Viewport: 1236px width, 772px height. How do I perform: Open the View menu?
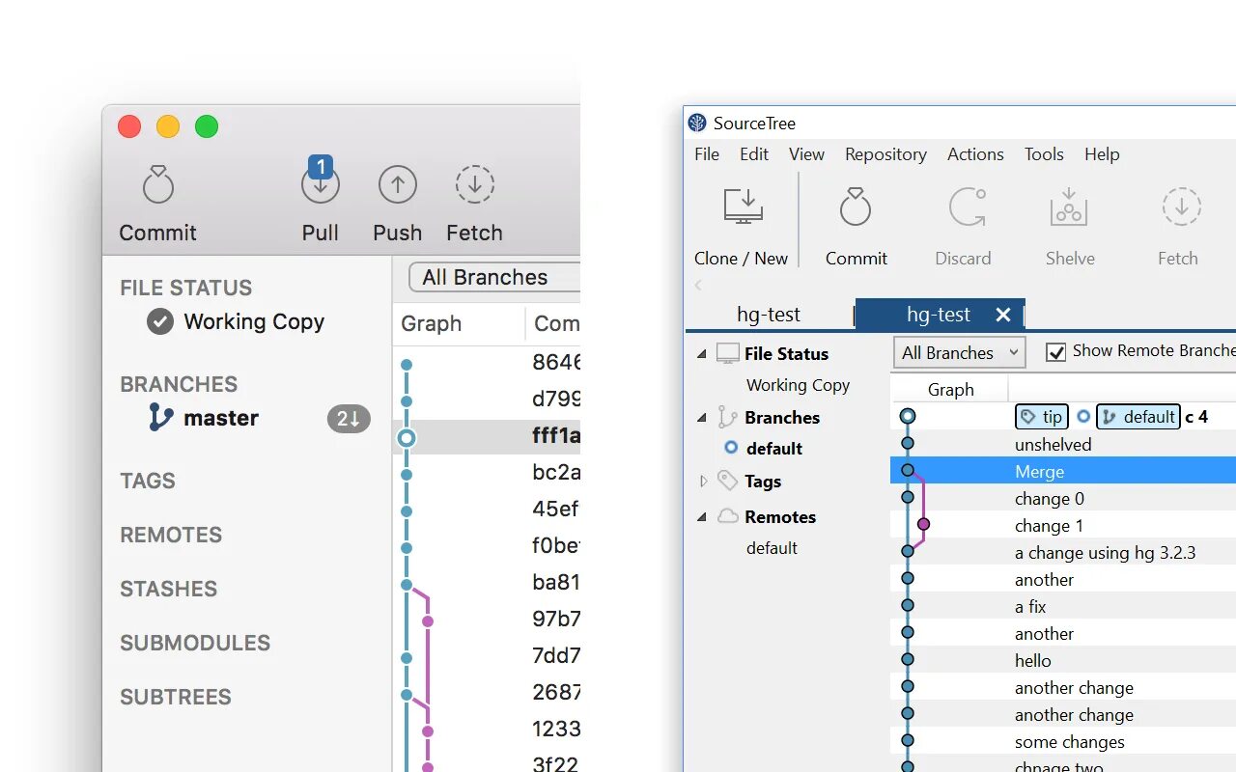tap(806, 154)
